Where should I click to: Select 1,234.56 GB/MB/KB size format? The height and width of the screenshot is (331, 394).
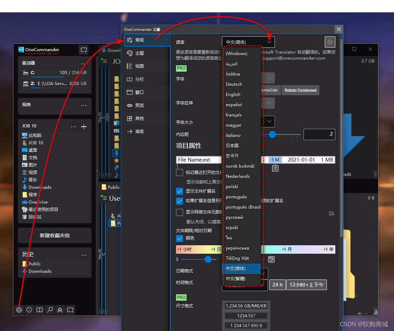246,306
